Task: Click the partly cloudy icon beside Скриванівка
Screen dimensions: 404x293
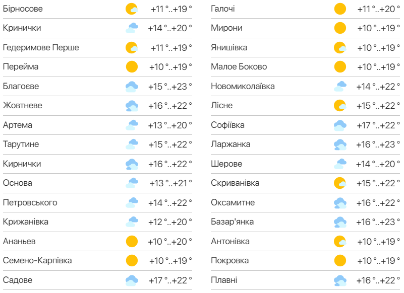Action: pos(340,183)
